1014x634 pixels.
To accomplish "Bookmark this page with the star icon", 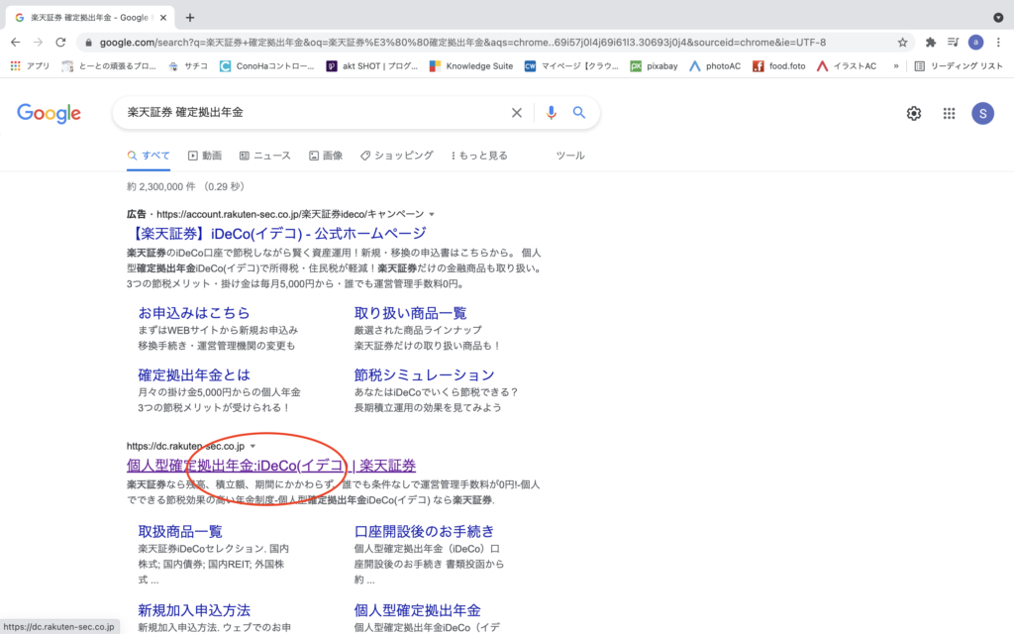I will (902, 43).
